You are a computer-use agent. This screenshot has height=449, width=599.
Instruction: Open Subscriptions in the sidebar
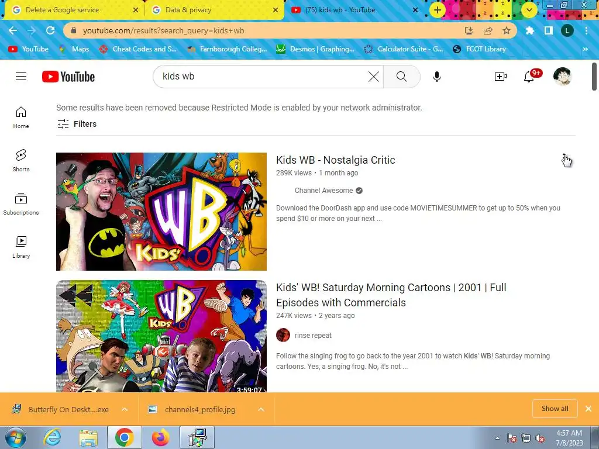point(21,204)
